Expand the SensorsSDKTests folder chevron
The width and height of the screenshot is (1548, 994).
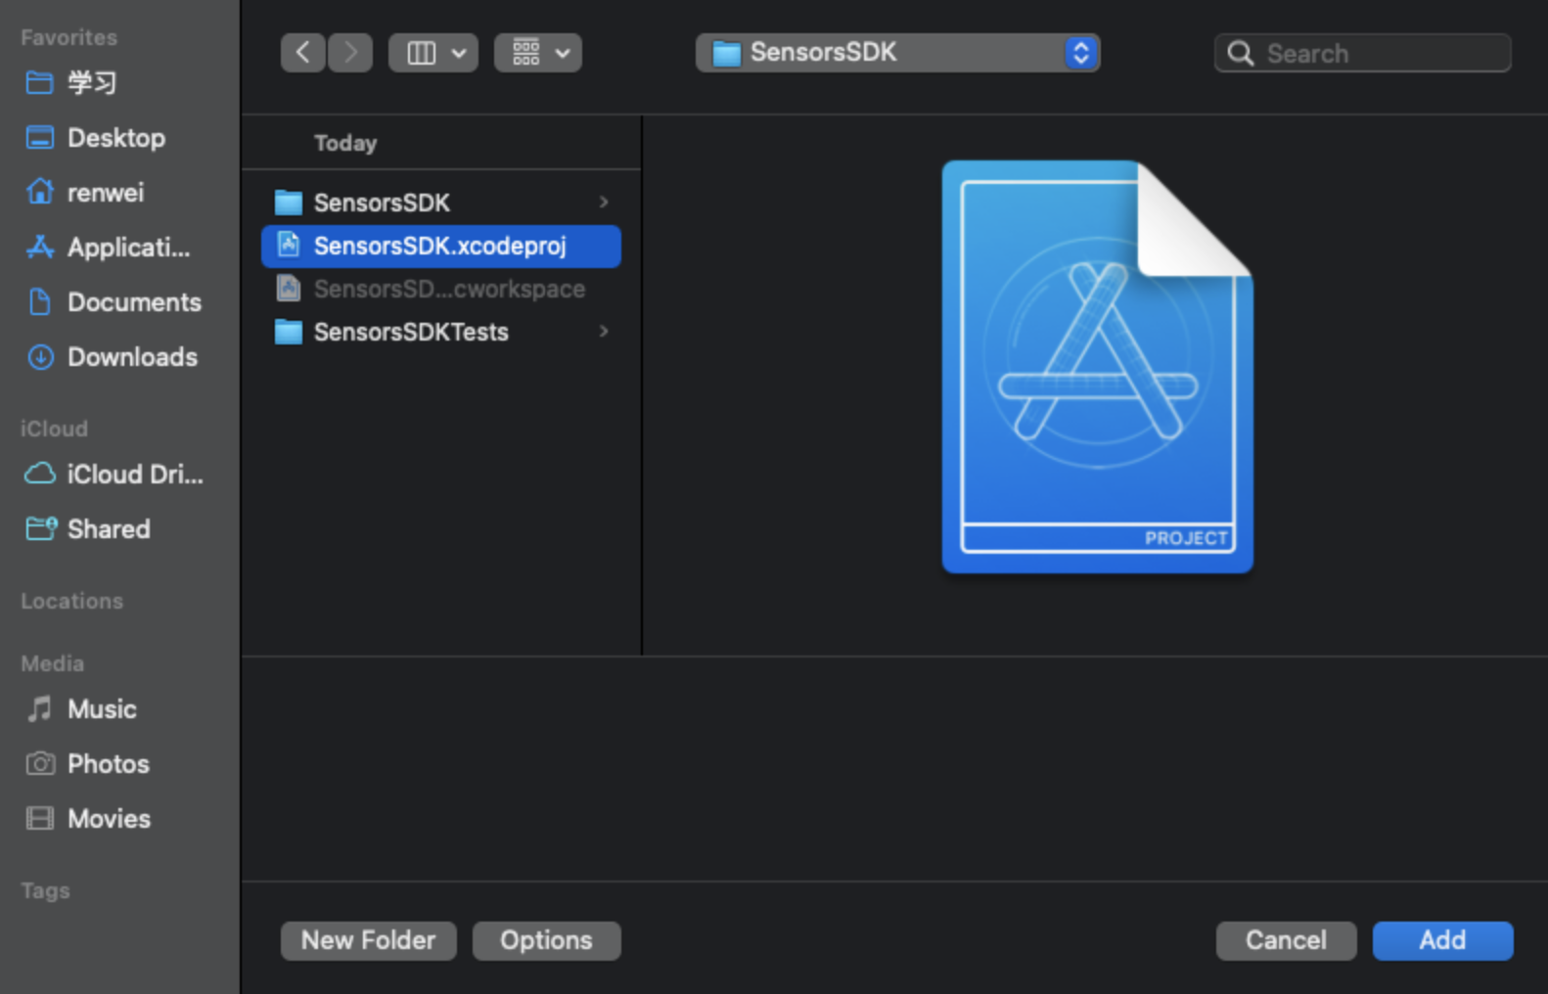click(604, 332)
